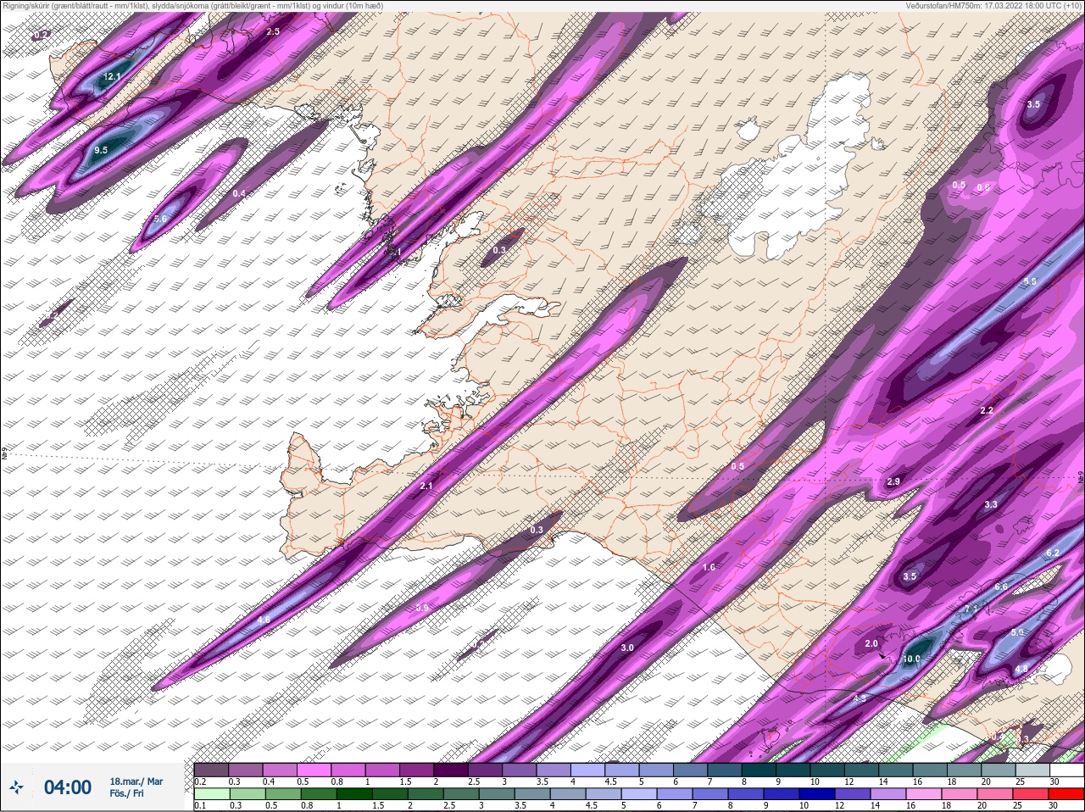
Task: Click the weekday text 'Fös./ Fri'
Action: point(127,793)
